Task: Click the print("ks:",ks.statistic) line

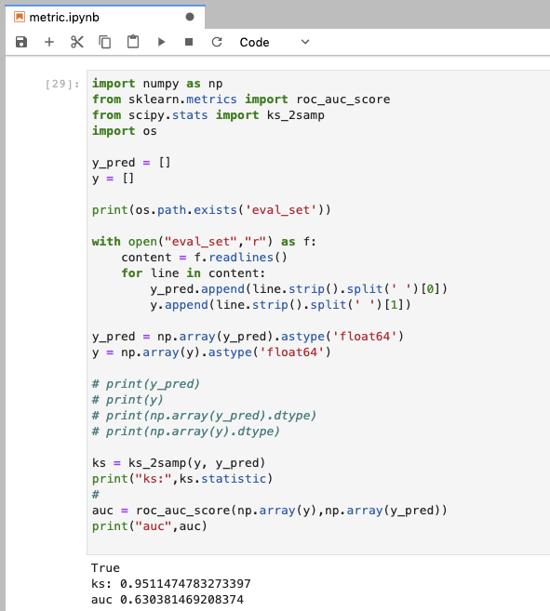Action: click(182, 479)
